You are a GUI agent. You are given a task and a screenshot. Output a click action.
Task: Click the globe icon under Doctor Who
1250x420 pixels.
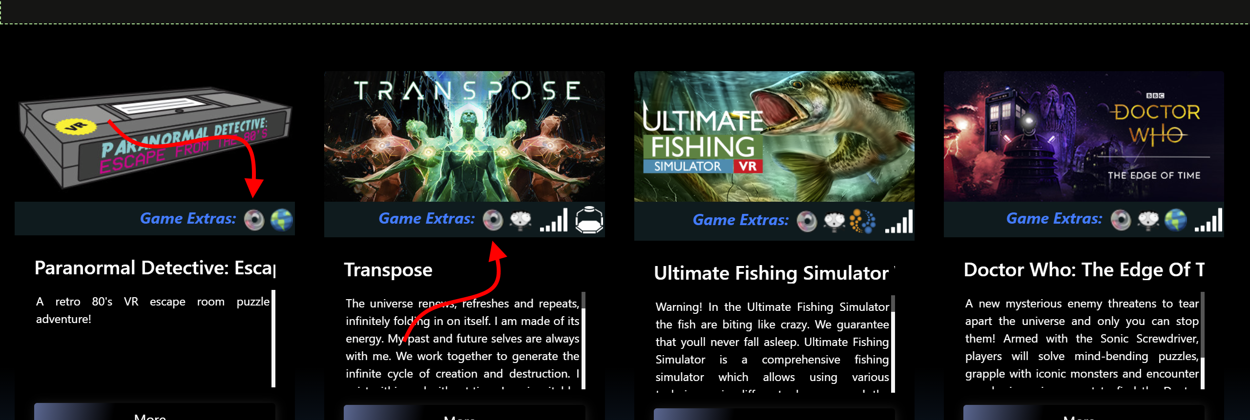click(1175, 220)
